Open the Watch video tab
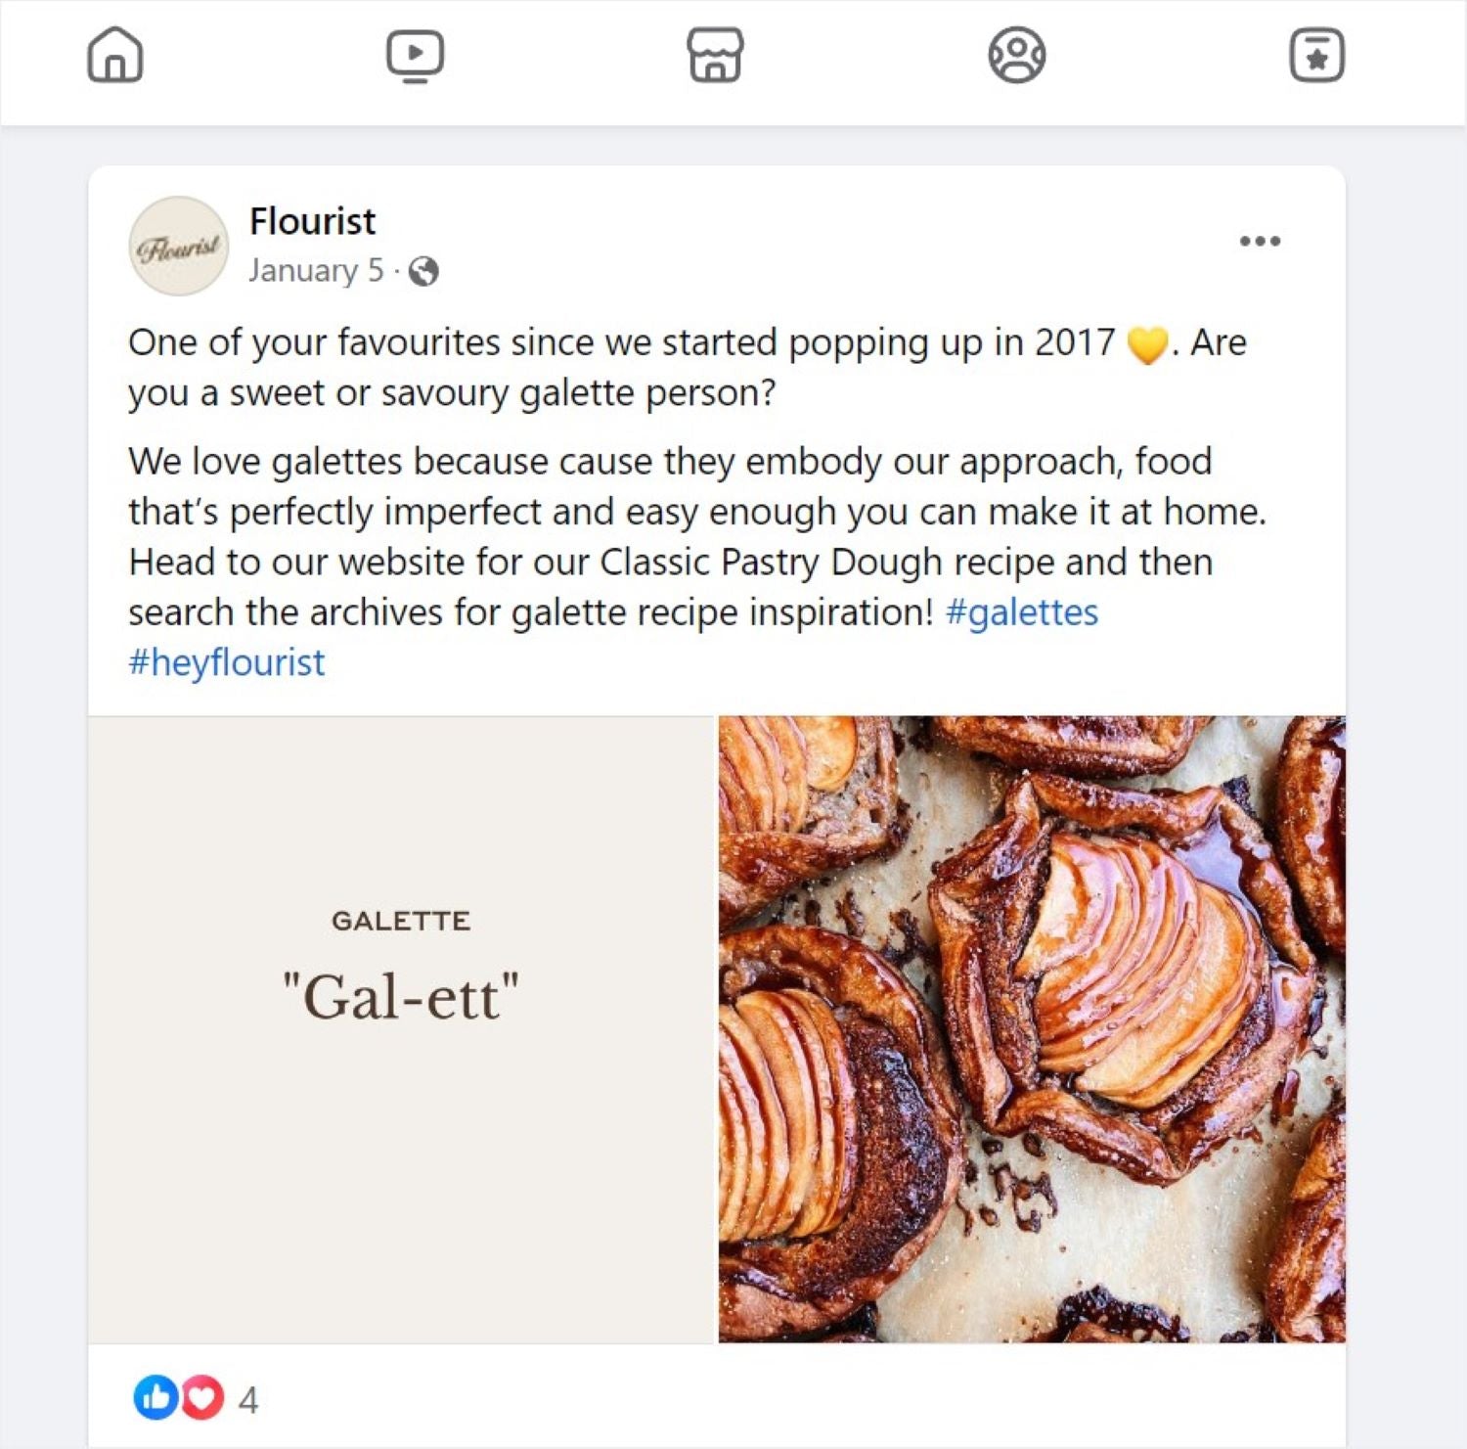 415,55
